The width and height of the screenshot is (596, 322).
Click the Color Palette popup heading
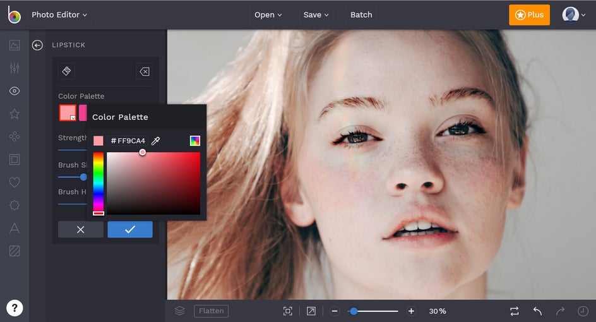(120, 117)
